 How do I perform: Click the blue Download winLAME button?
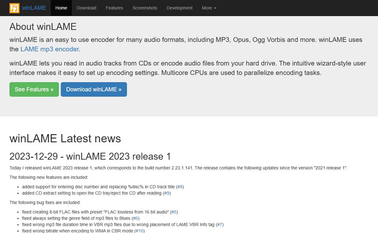click(94, 89)
